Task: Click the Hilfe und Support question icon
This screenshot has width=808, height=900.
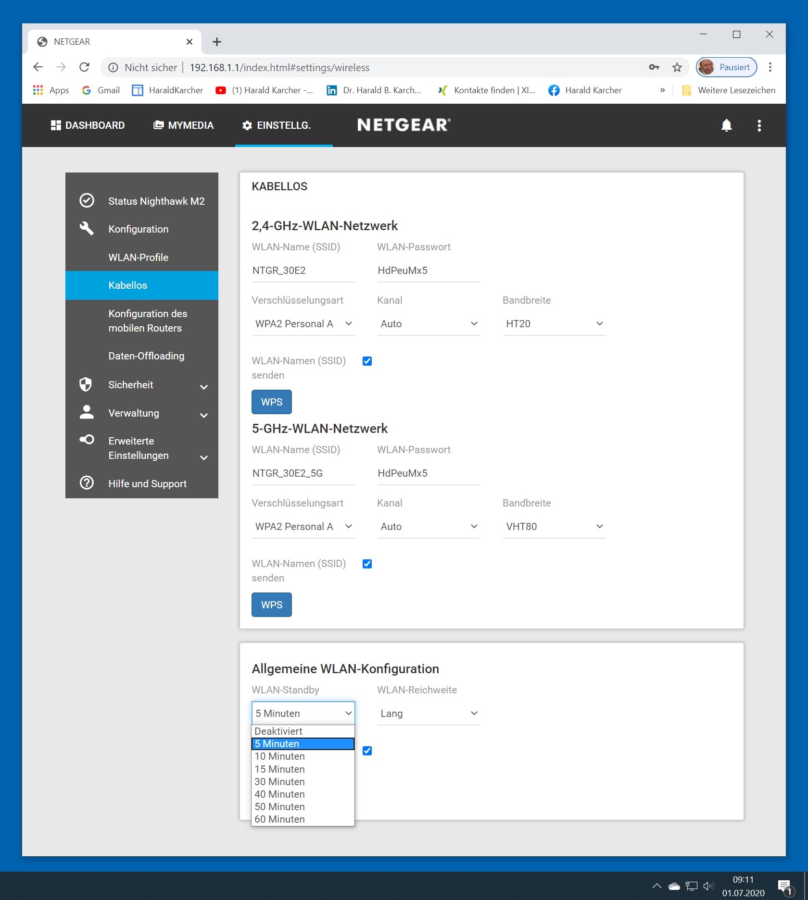Action: point(87,483)
